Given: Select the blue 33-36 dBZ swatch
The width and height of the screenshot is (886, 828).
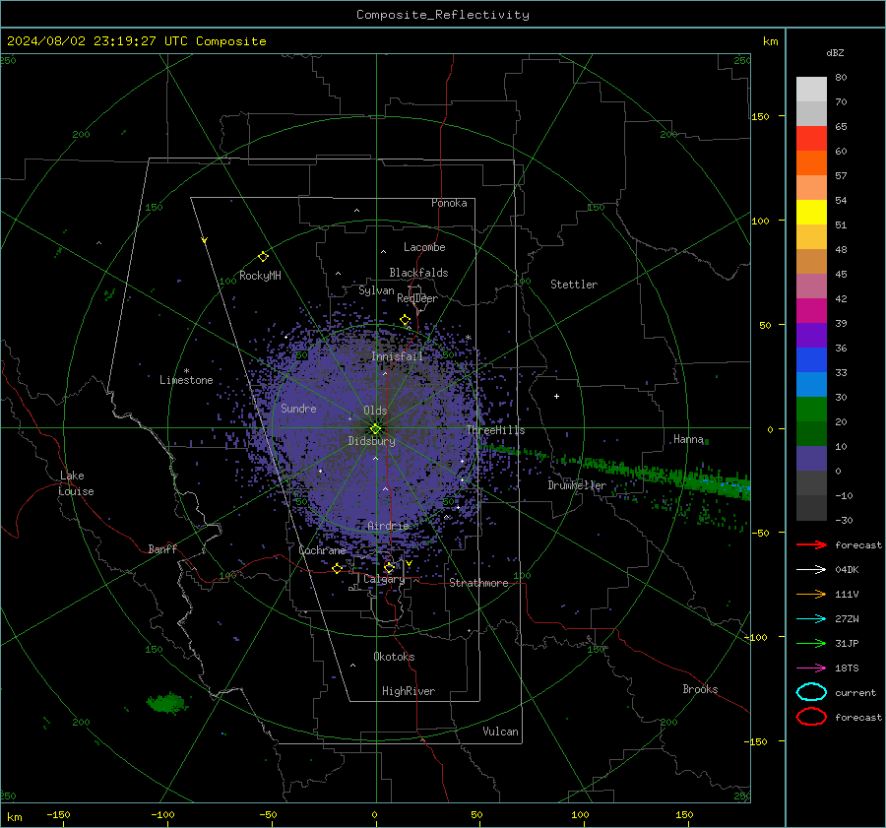Looking at the screenshot, I should tap(811, 359).
